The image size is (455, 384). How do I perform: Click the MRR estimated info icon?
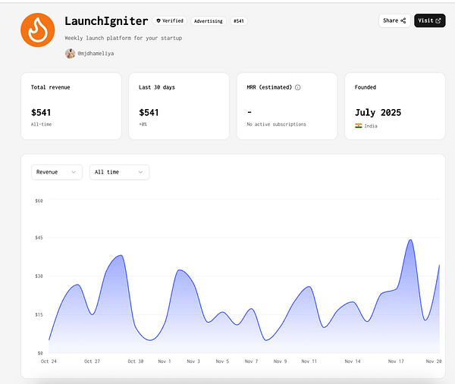tap(298, 87)
